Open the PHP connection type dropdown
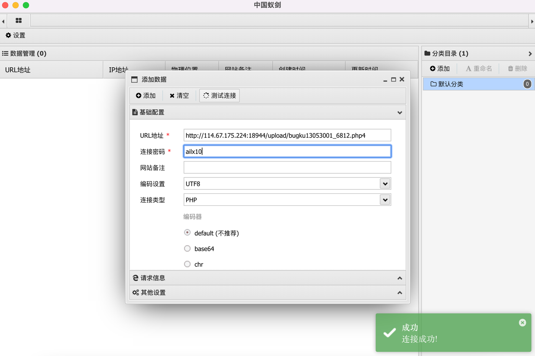 pos(385,200)
